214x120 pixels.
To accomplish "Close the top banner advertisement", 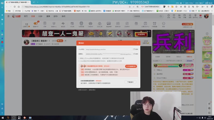I will click(x=150, y=31).
